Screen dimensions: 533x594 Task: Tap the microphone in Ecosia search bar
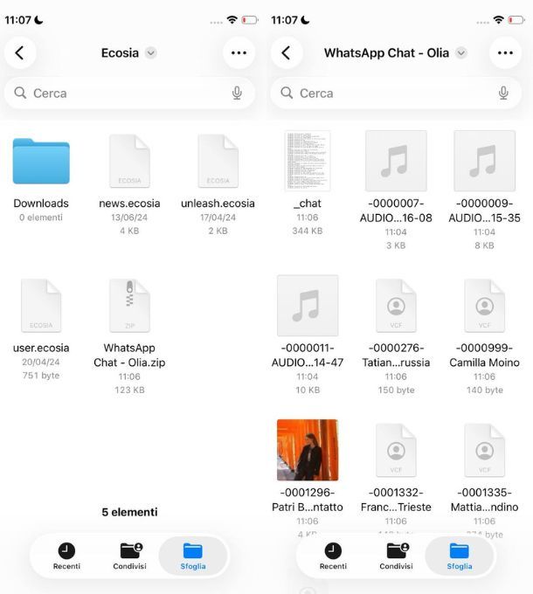tap(237, 93)
